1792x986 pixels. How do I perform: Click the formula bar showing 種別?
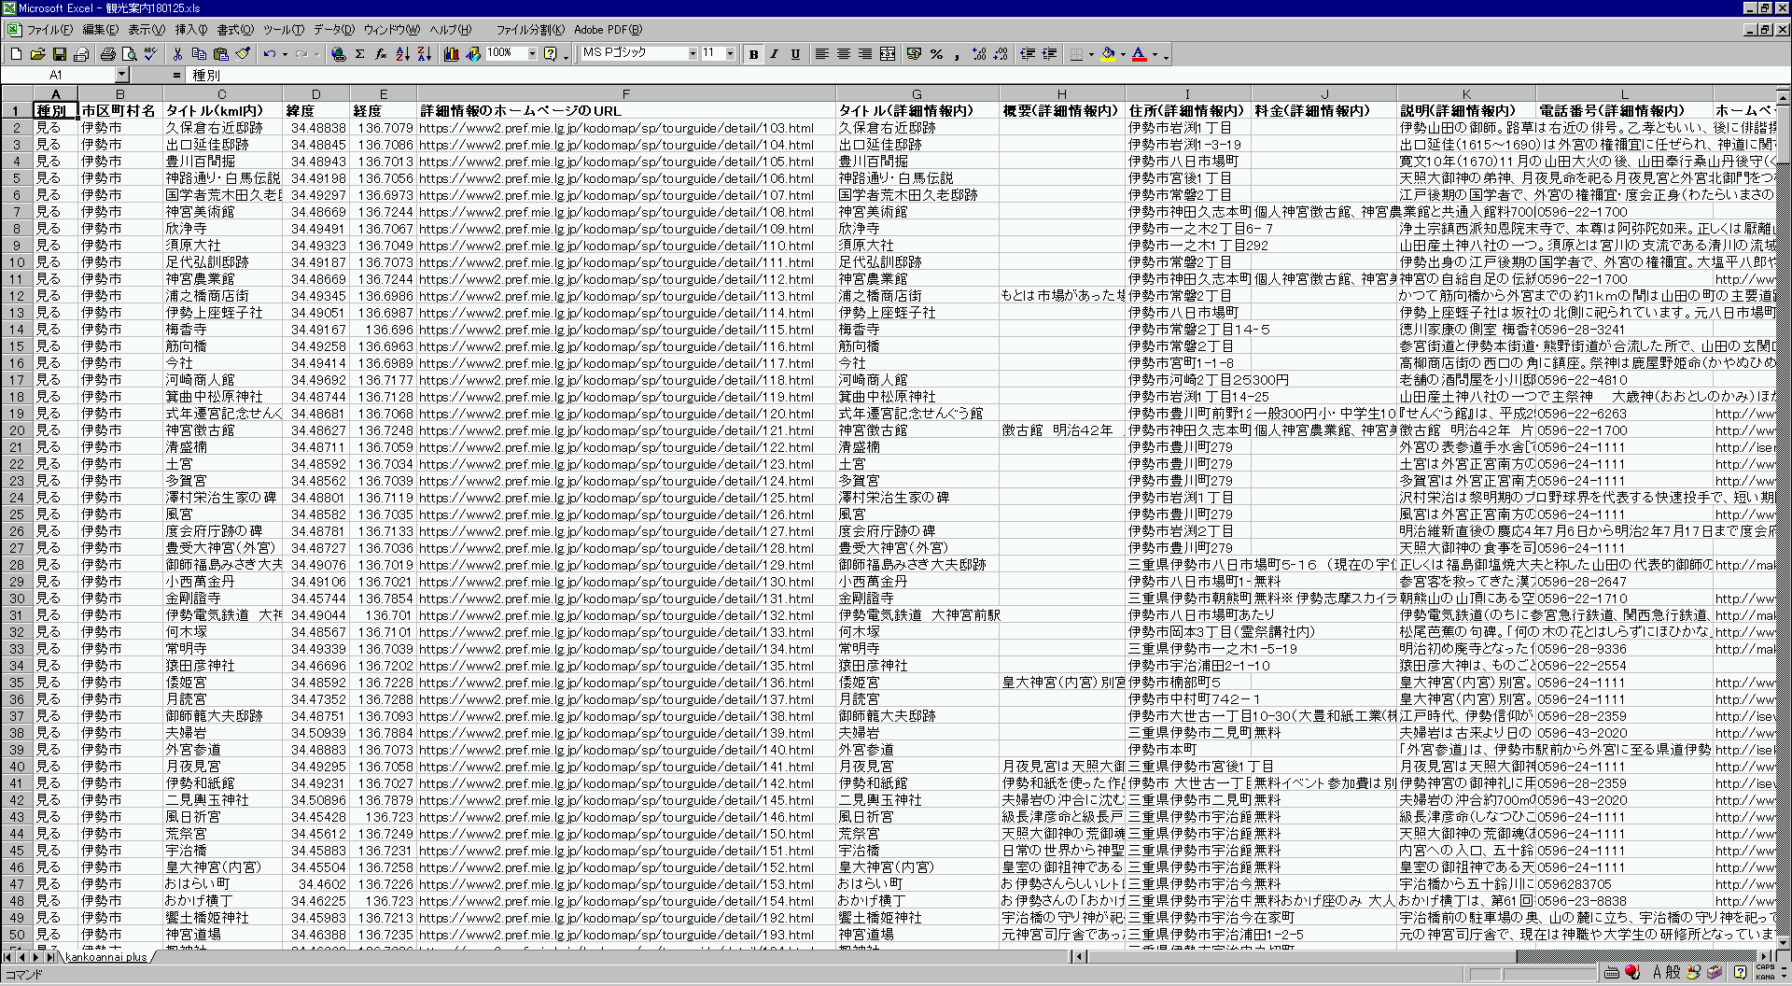987,75
